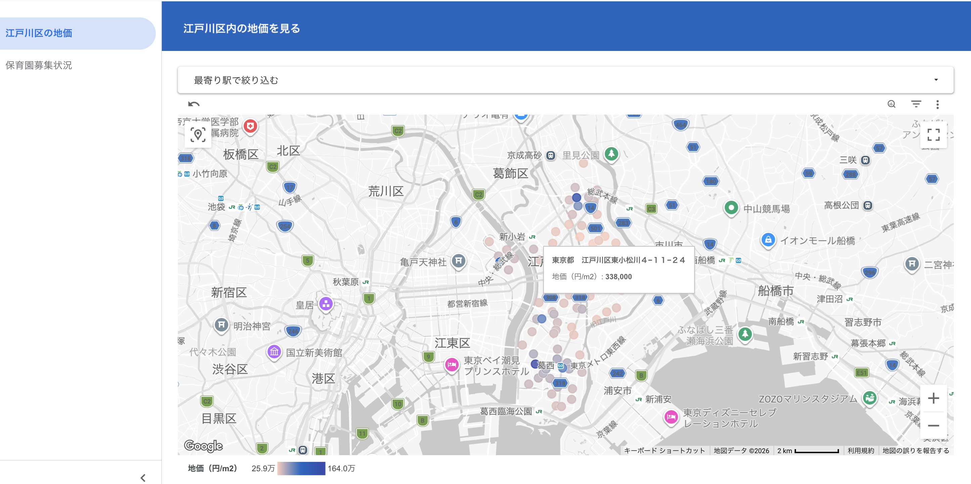Viewport: 971px width, 484px height.
Task: Click the 江東区 ward label
Action: click(452, 343)
